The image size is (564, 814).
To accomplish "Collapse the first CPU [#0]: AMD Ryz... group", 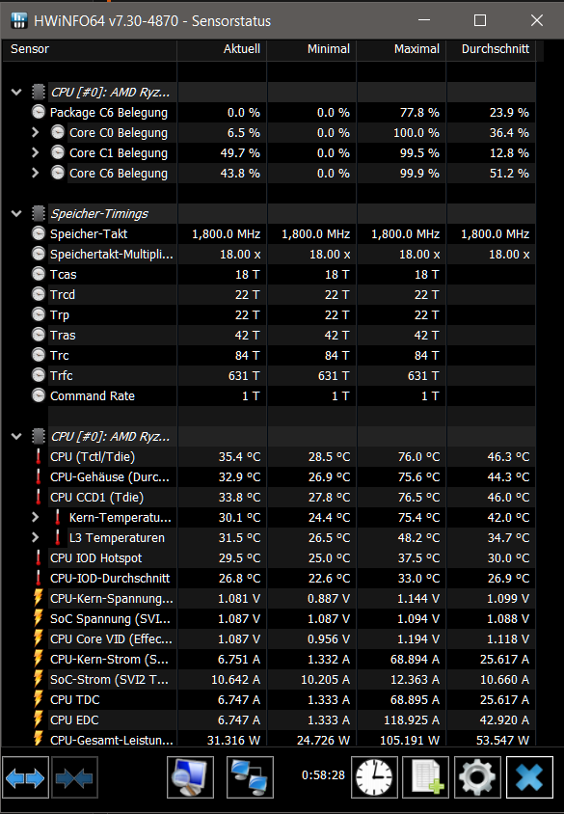I will (16, 93).
